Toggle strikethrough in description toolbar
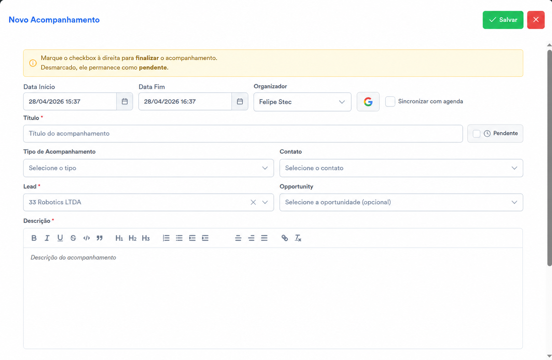The height and width of the screenshot is (360, 552). (x=73, y=238)
